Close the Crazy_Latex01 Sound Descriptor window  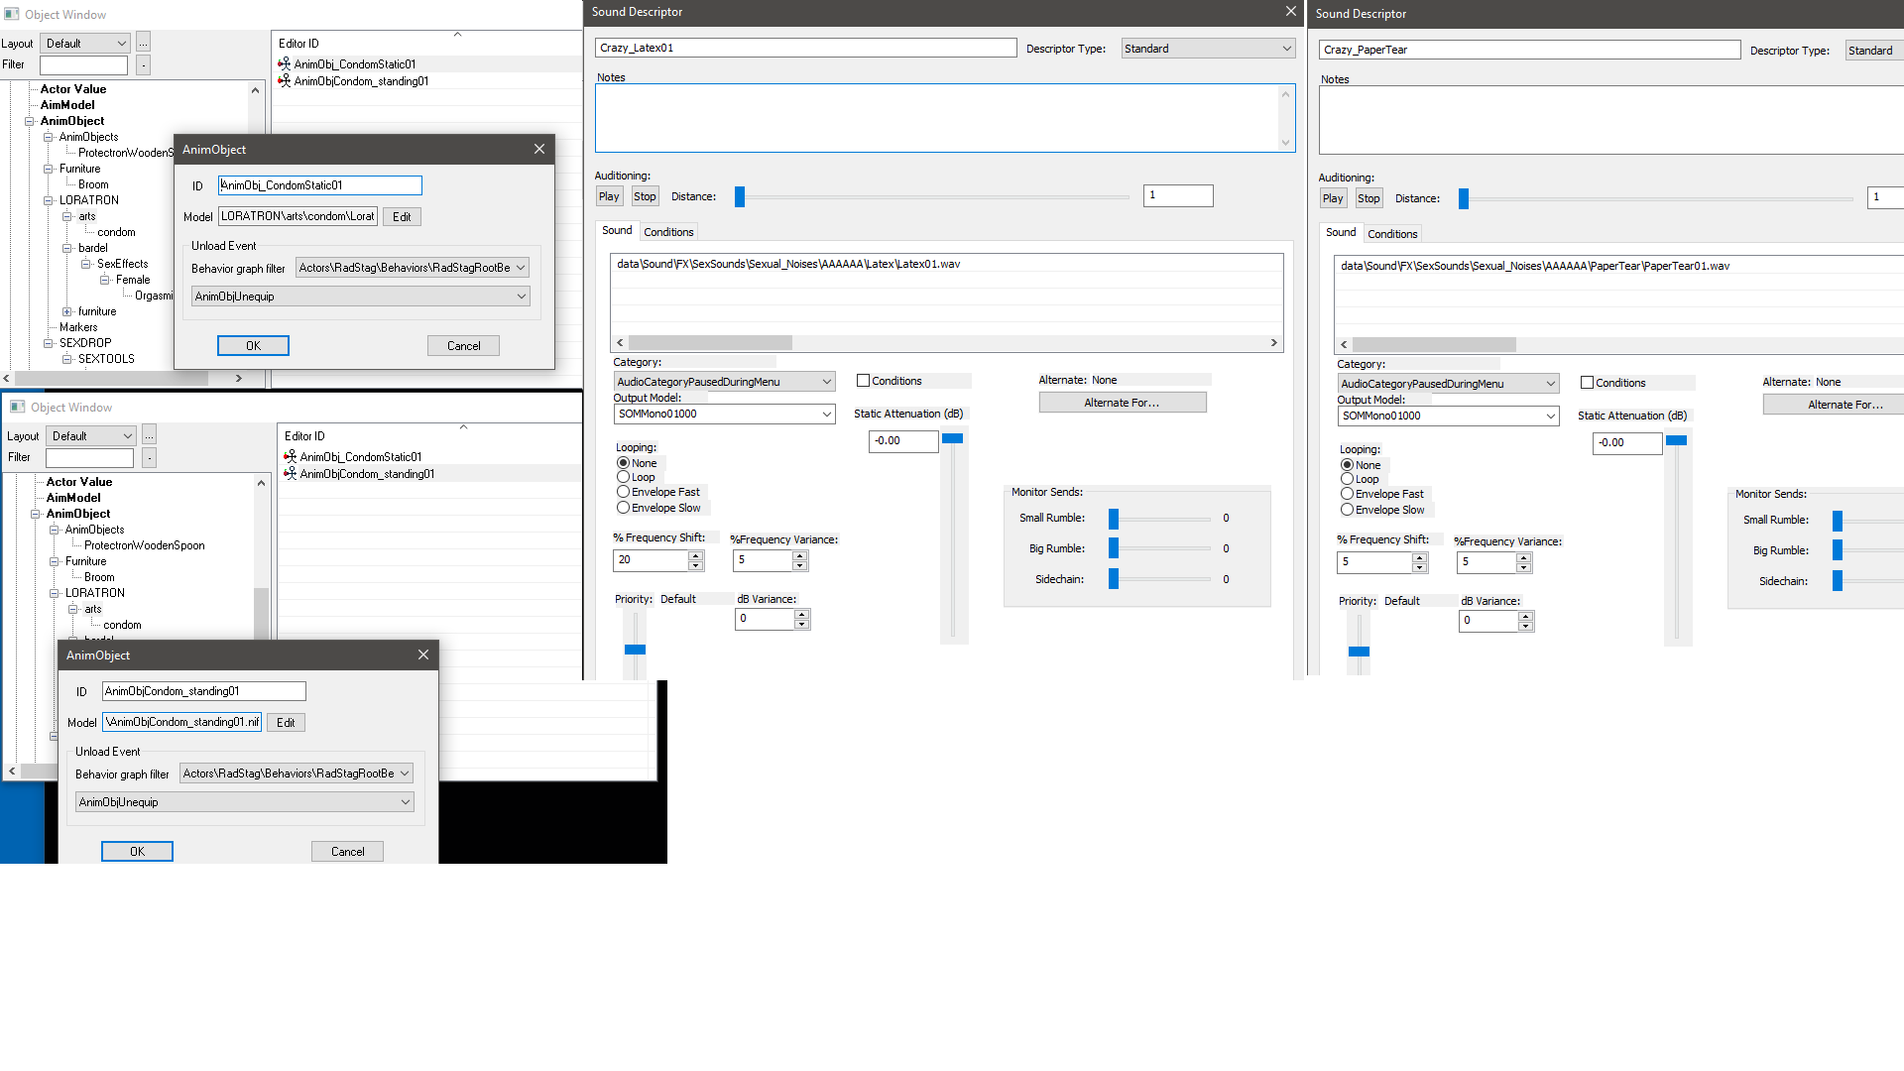pyautogui.click(x=1290, y=12)
